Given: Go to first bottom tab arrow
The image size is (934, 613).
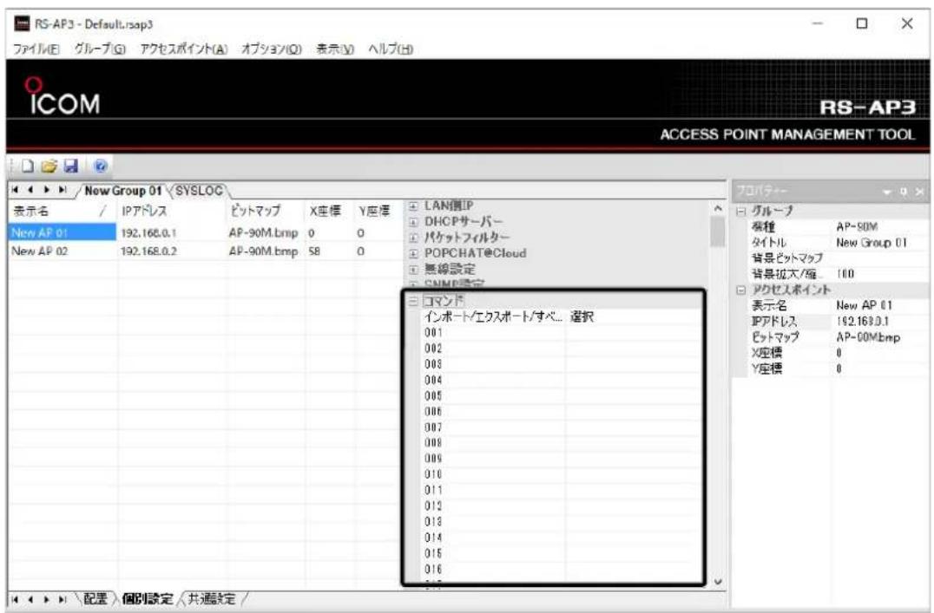Looking at the screenshot, I should point(16,599).
